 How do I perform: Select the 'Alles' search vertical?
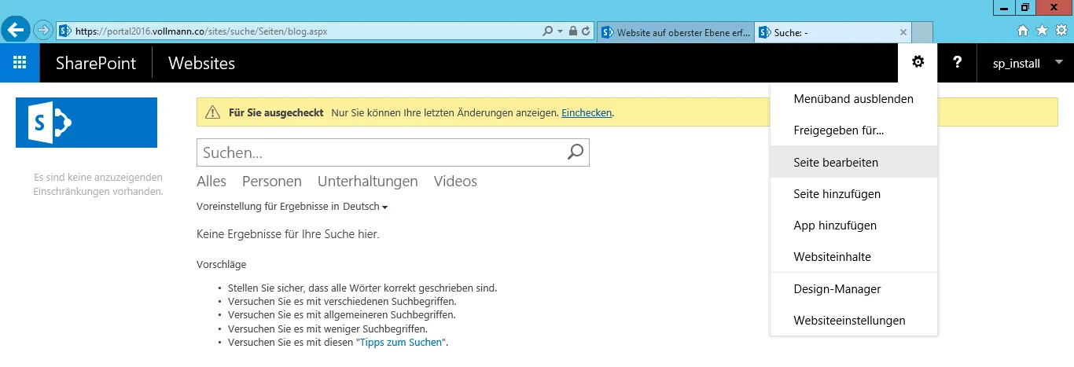211,182
